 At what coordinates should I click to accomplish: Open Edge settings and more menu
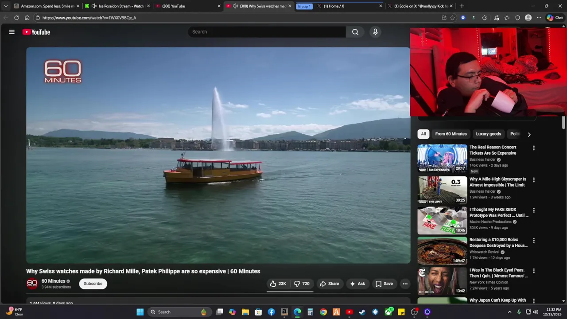coord(539,18)
